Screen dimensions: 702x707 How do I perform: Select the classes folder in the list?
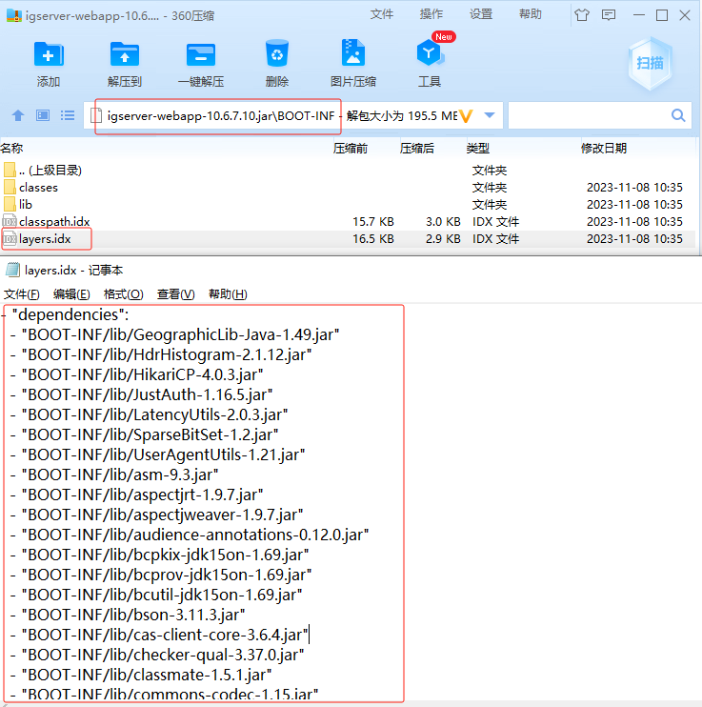[38, 187]
